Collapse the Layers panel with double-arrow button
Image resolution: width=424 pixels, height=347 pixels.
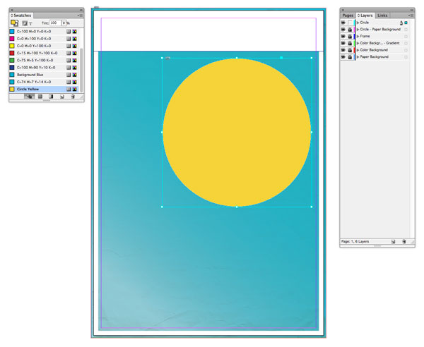(412, 10)
